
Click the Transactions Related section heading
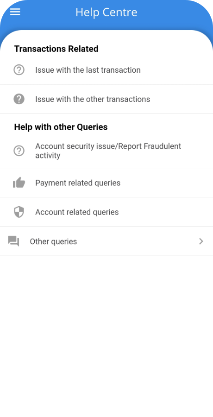[56, 49]
